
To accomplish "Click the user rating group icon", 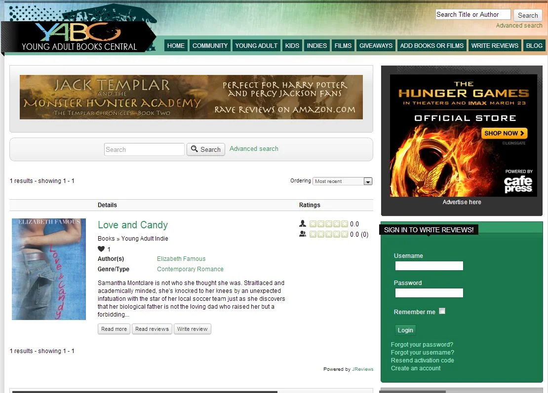I will (x=303, y=234).
